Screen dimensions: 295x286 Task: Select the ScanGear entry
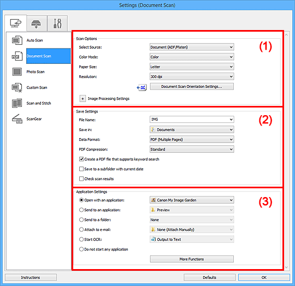click(x=34, y=119)
